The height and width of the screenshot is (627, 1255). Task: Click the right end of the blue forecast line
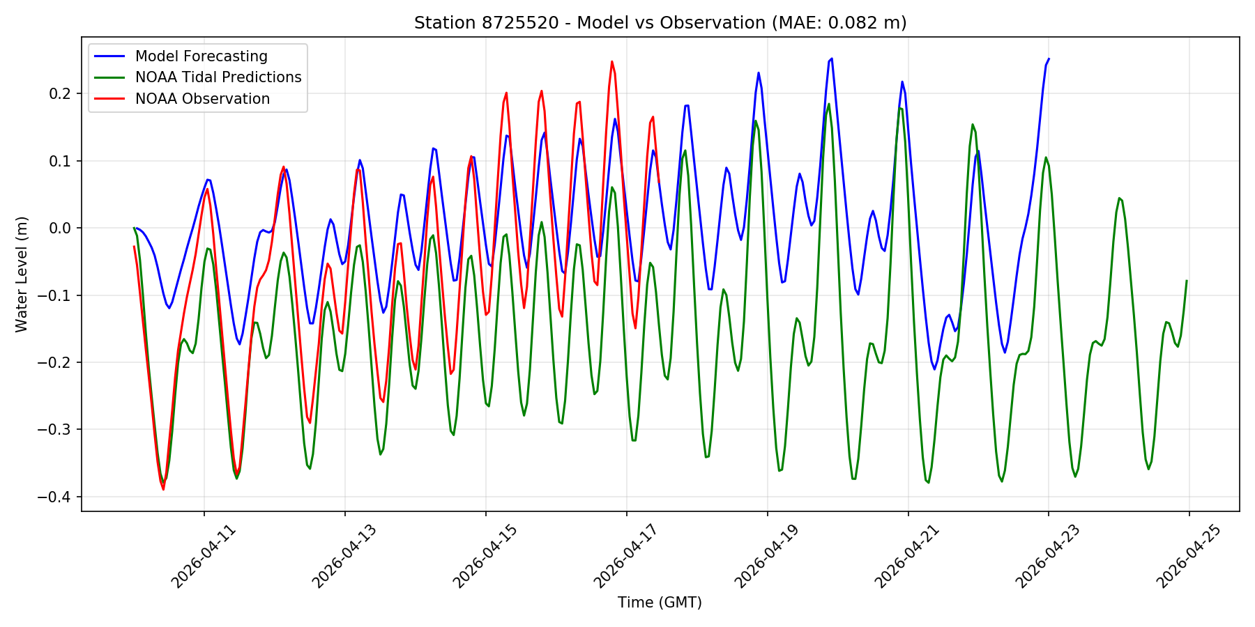coord(1049,59)
